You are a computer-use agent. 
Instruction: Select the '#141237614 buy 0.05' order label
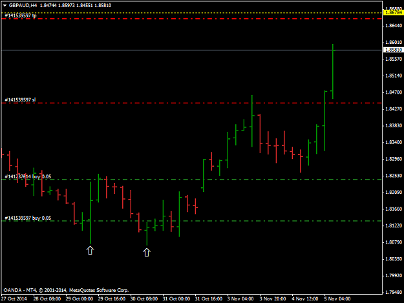[x=28, y=176]
